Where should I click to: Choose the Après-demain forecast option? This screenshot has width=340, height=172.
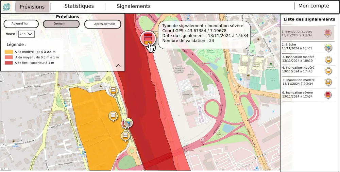[102, 24]
